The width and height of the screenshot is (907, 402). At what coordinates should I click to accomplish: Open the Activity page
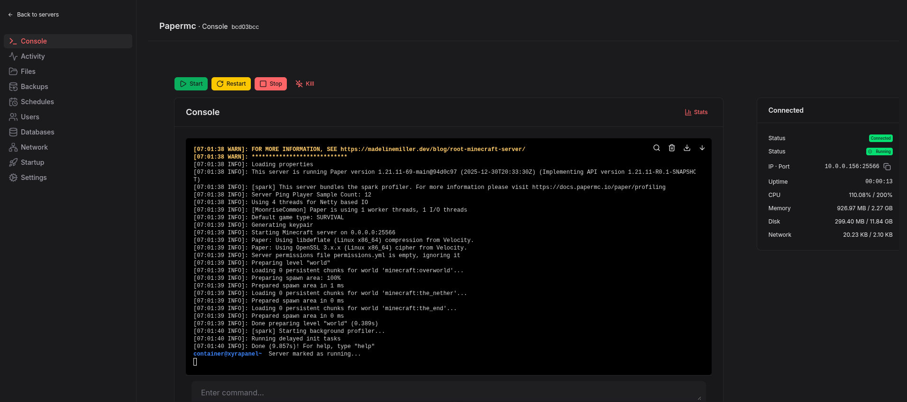tap(33, 56)
